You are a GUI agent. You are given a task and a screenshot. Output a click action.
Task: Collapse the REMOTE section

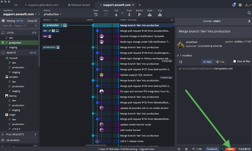point(11,53)
